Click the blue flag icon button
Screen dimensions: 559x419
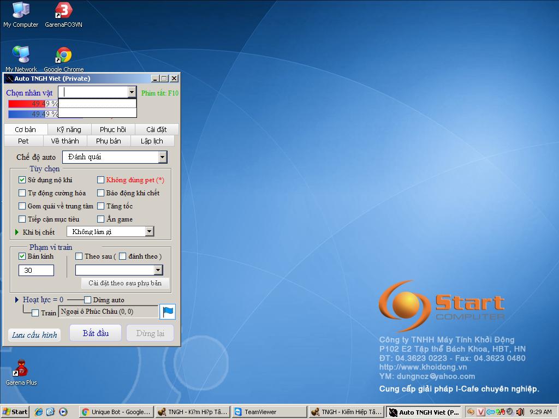pos(168,312)
